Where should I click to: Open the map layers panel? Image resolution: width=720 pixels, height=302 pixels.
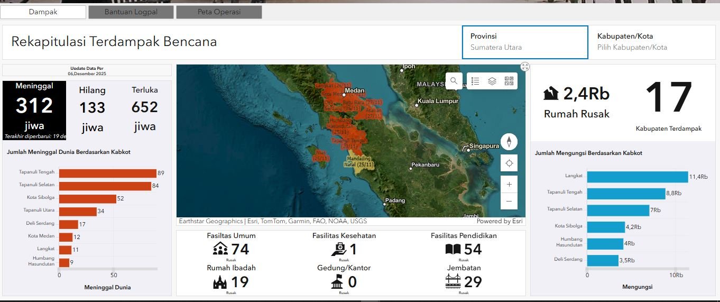pos(492,81)
